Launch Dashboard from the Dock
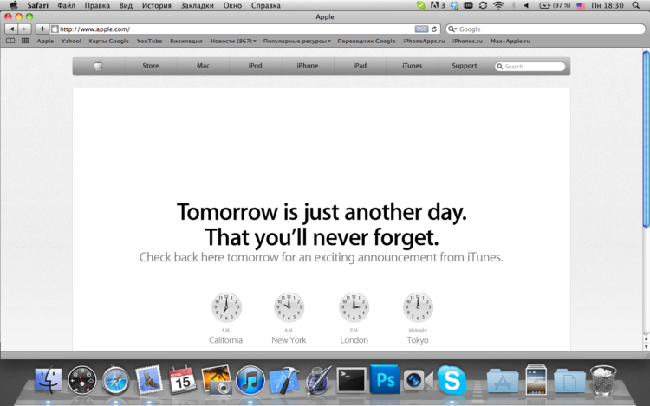650x406 pixels. coord(82,379)
